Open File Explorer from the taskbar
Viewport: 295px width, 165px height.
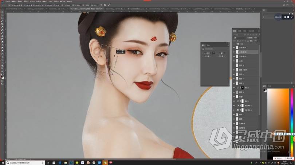click(x=66, y=163)
